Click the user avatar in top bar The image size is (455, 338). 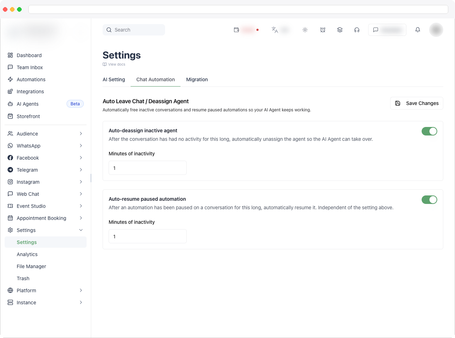pos(436,30)
